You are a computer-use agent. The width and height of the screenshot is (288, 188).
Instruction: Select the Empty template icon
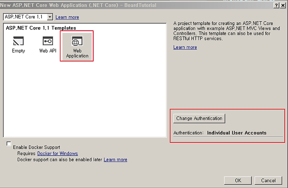pos(18,41)
